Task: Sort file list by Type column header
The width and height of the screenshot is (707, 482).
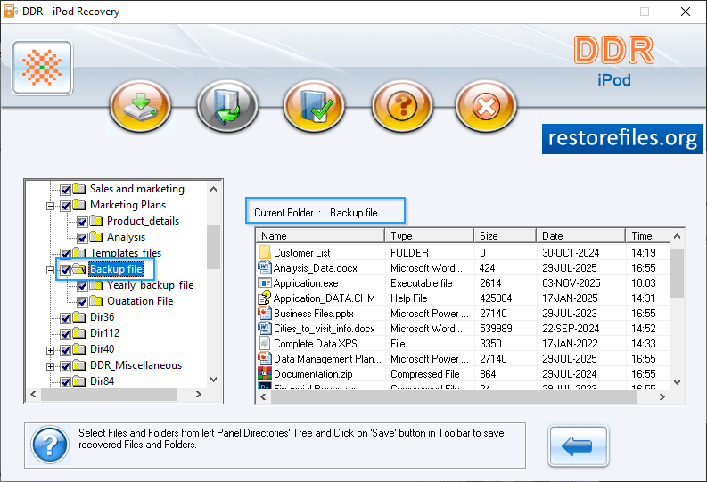Action: pos(429,235)
